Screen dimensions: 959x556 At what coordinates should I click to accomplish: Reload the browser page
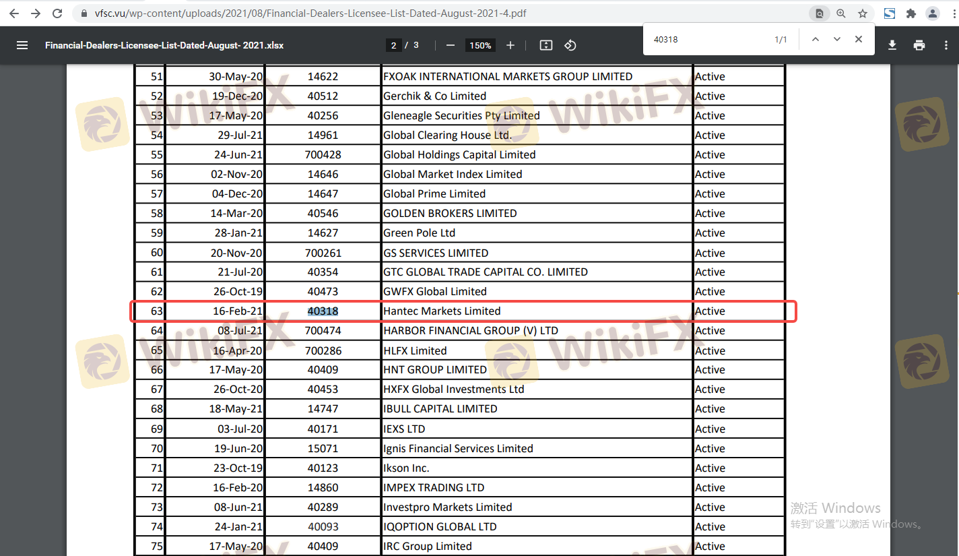[x=57, y=13]
